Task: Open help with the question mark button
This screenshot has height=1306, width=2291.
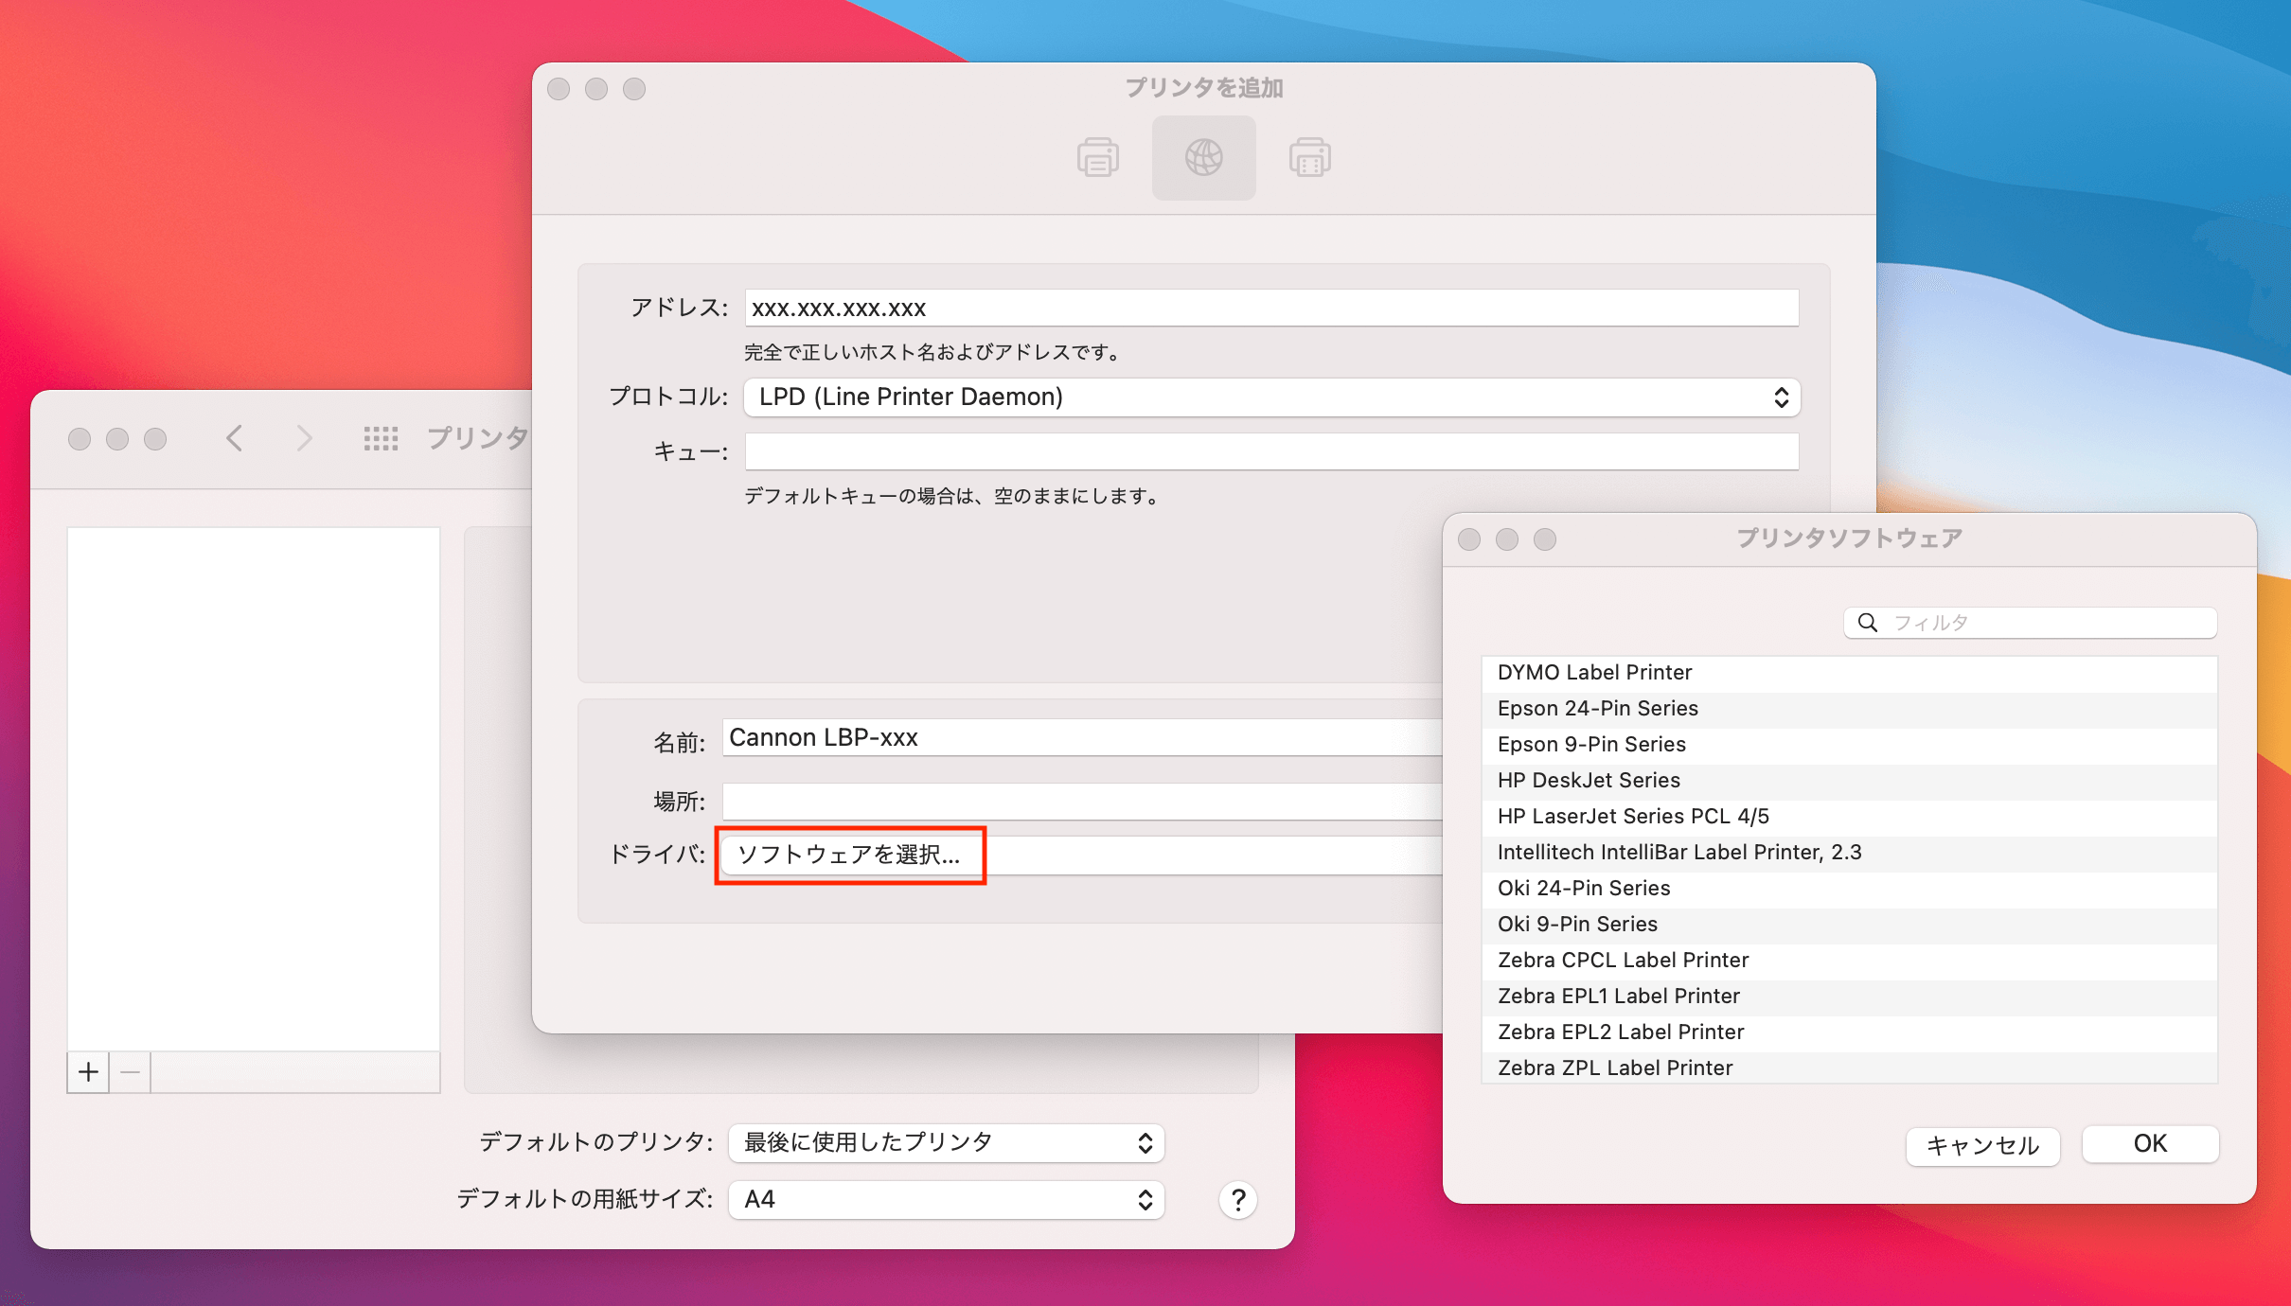Action: coord(1238,1200)
